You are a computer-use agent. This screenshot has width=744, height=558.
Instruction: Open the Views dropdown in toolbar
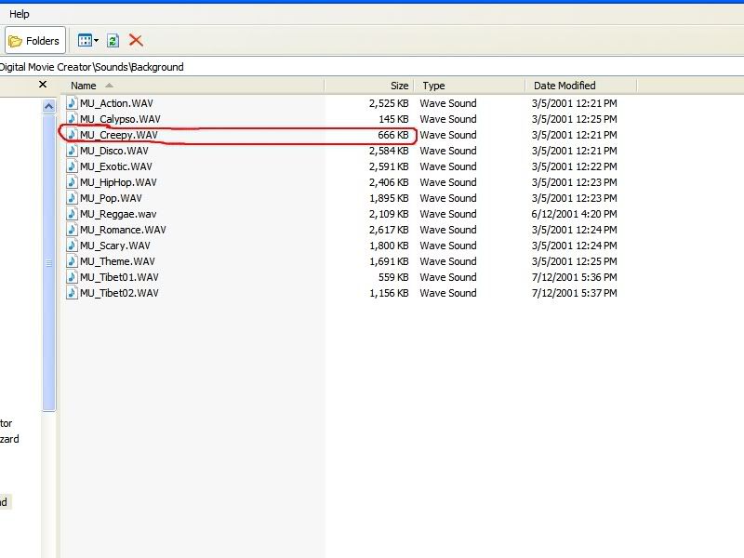pyautogui.click(x=88, y=41)
